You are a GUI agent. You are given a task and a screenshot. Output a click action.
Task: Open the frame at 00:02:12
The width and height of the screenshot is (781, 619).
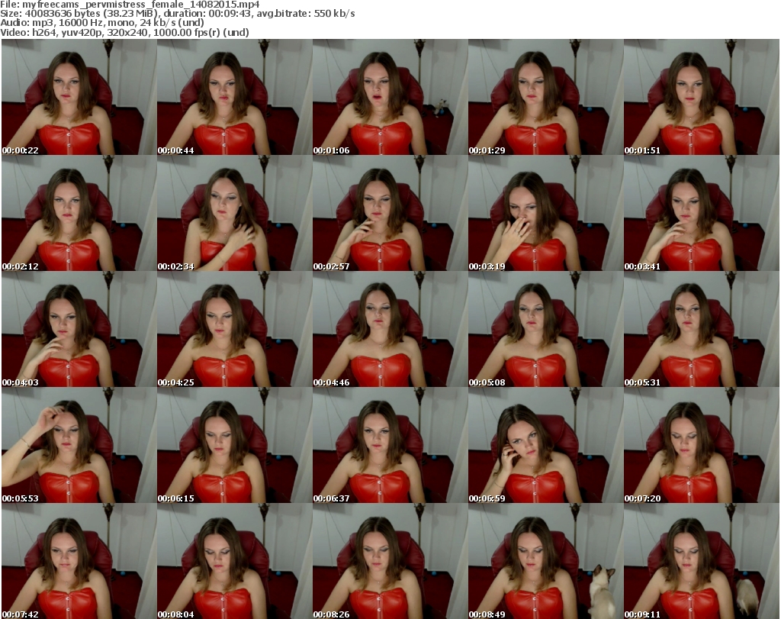pos(79,213)
